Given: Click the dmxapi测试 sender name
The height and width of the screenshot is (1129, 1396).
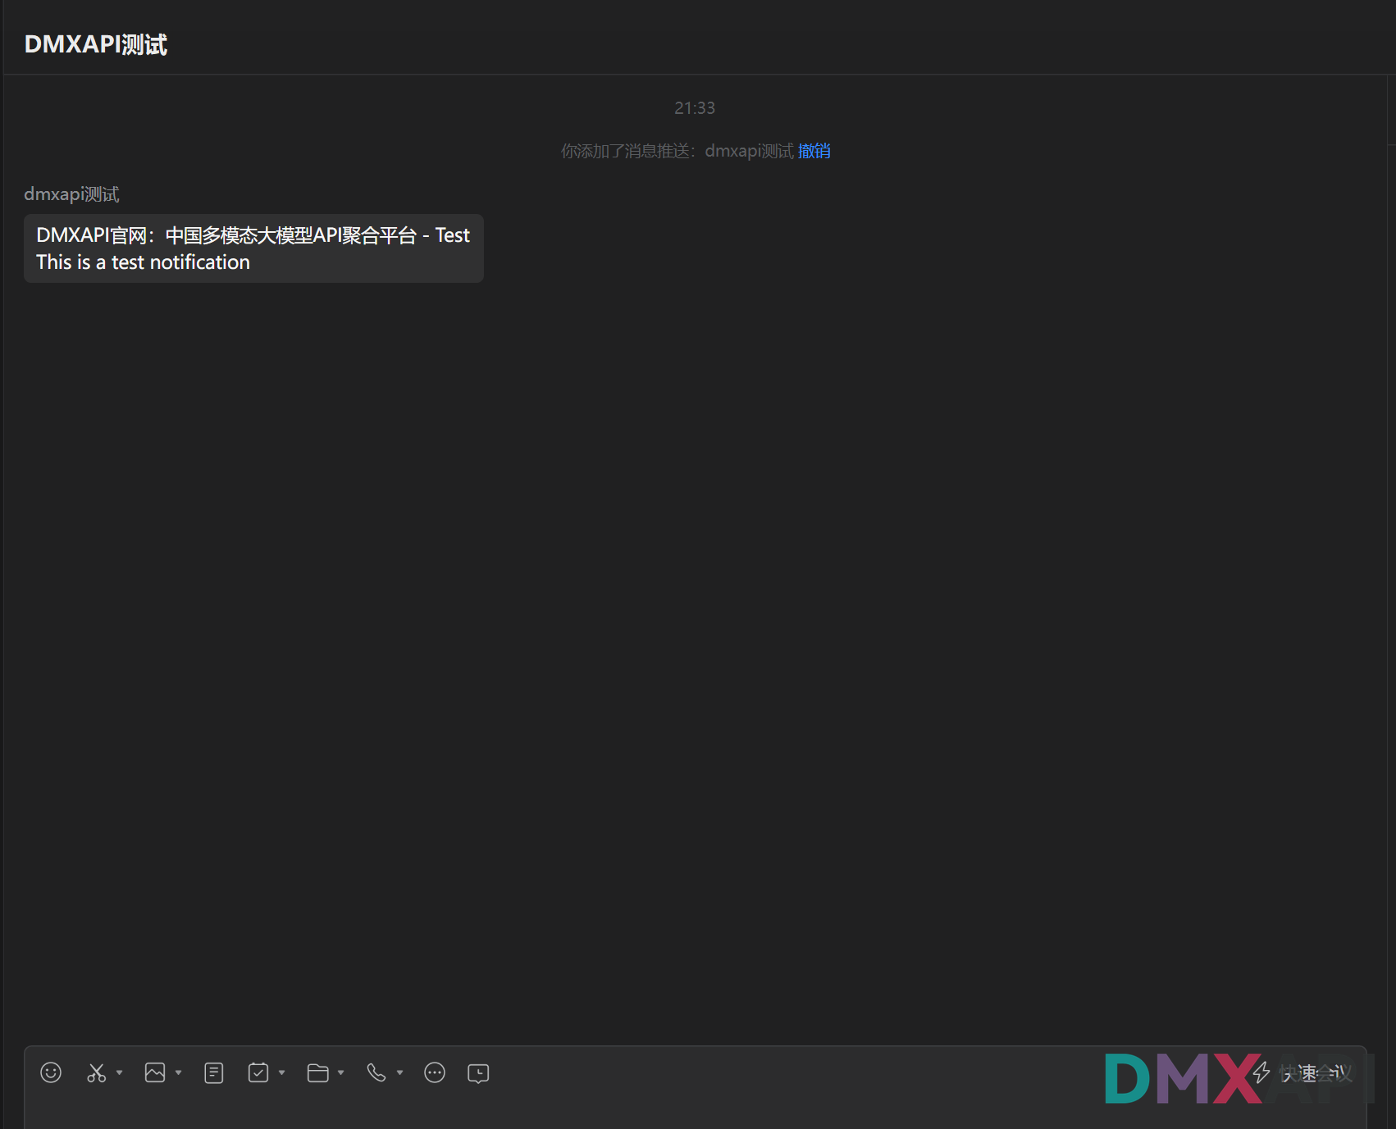Looking at the screenshot, I should point(71,194).
